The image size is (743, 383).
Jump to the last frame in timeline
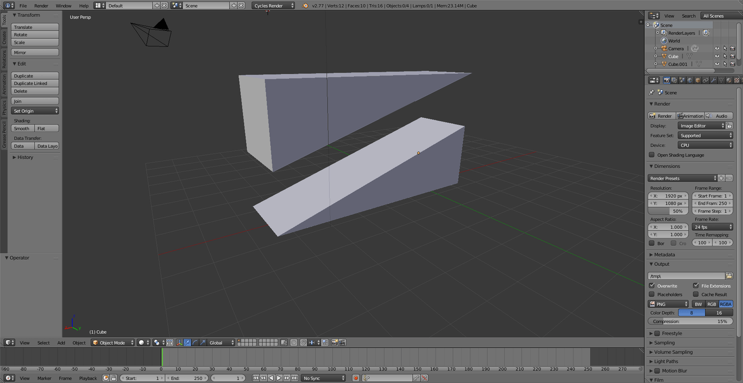[294, 378]
